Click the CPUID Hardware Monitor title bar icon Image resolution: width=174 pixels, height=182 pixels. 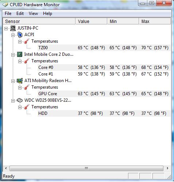coord(5,5)
